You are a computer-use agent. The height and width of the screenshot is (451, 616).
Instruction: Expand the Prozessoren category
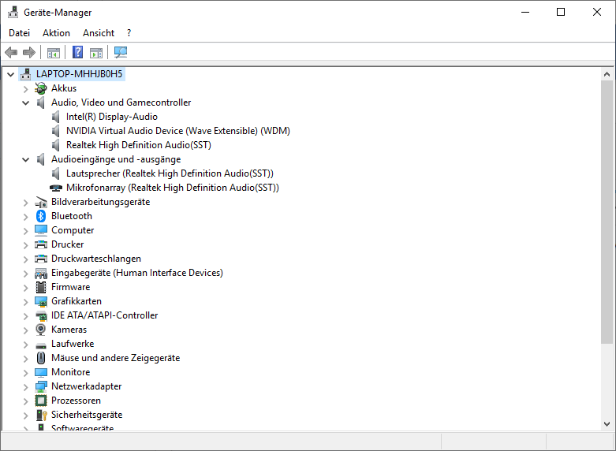pyautogui.click(x=25, y=401)
